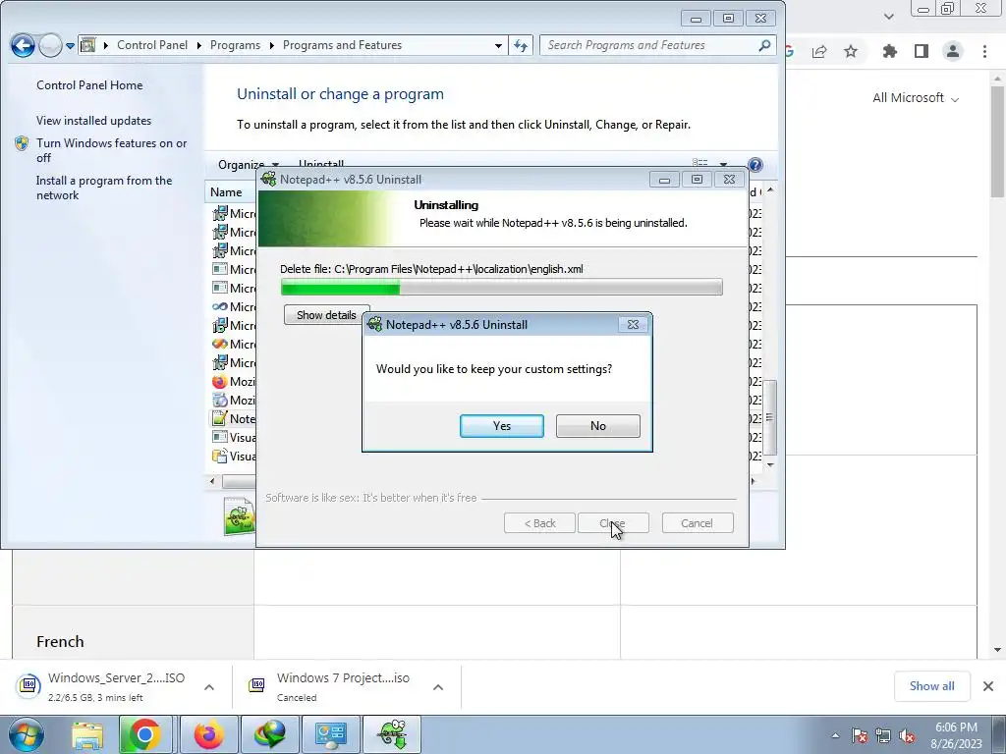1006x754 pixels.
Task: Sort programs by Name column header
Action: coord(226,191)
